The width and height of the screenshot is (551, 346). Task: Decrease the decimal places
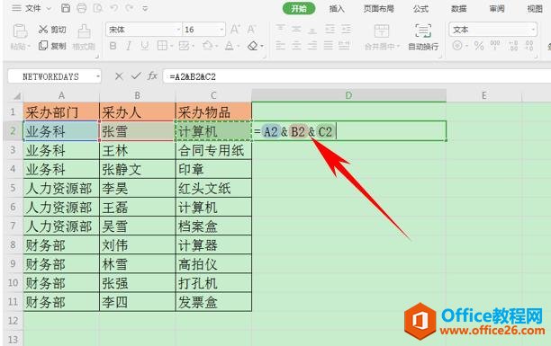pyautogui.click(x=528, y=45)
